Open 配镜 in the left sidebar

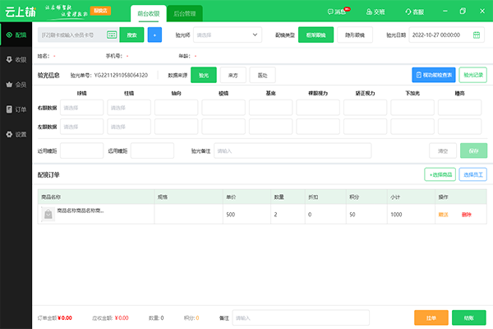pyautogui.click(x=16, y=35)
